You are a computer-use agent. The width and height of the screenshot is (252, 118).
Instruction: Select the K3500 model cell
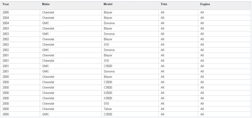[108, 98]
